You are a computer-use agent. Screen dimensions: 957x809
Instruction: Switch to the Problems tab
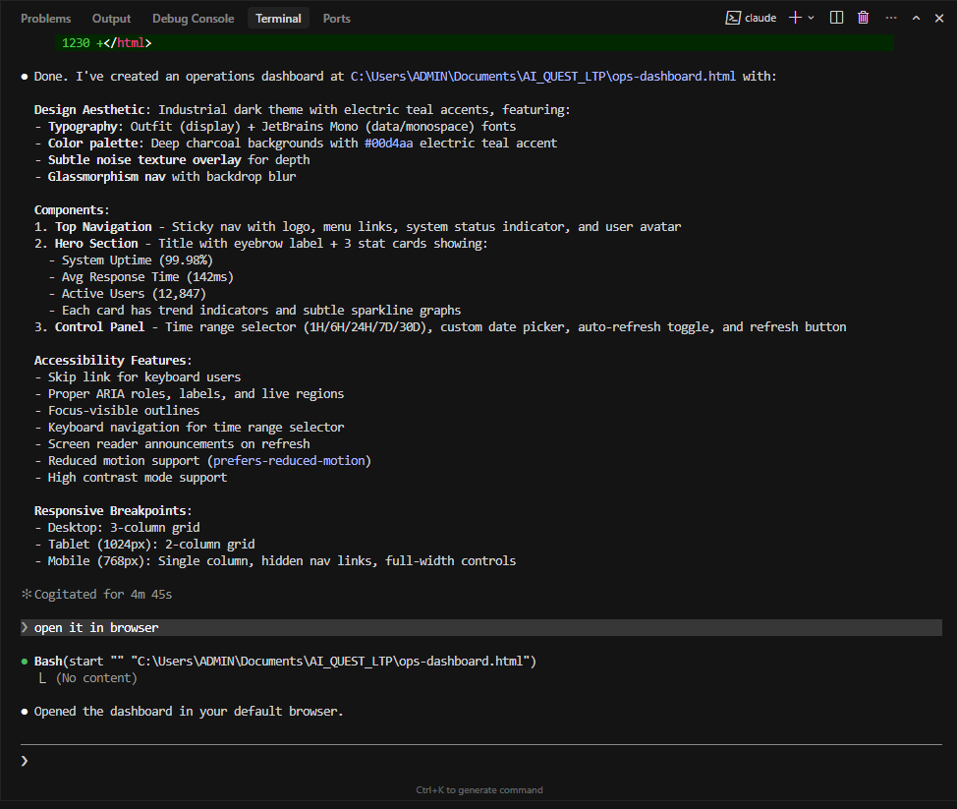coord(45,19)
